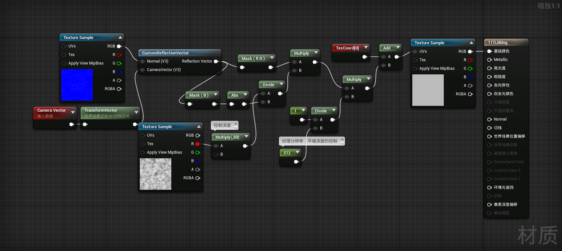Click the 世界场景空间 to 切线空间 subtitle
The height and width of the screenshot is (251, 562).
point(107,116)
